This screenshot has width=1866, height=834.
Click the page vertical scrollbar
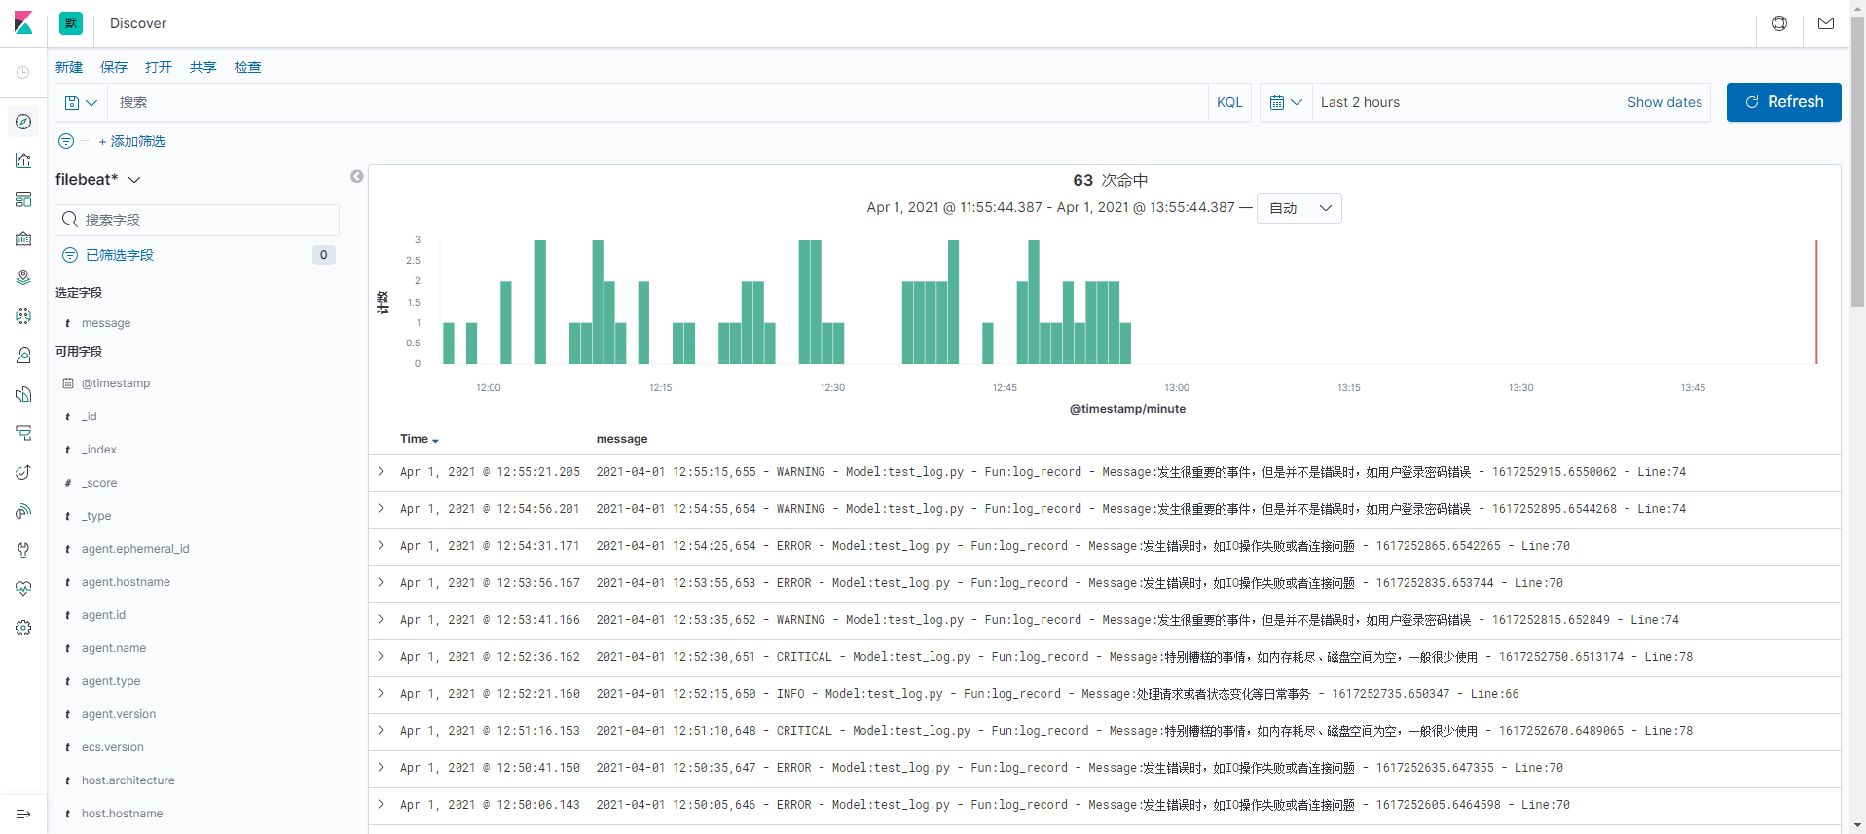(x=1857, y=162)
